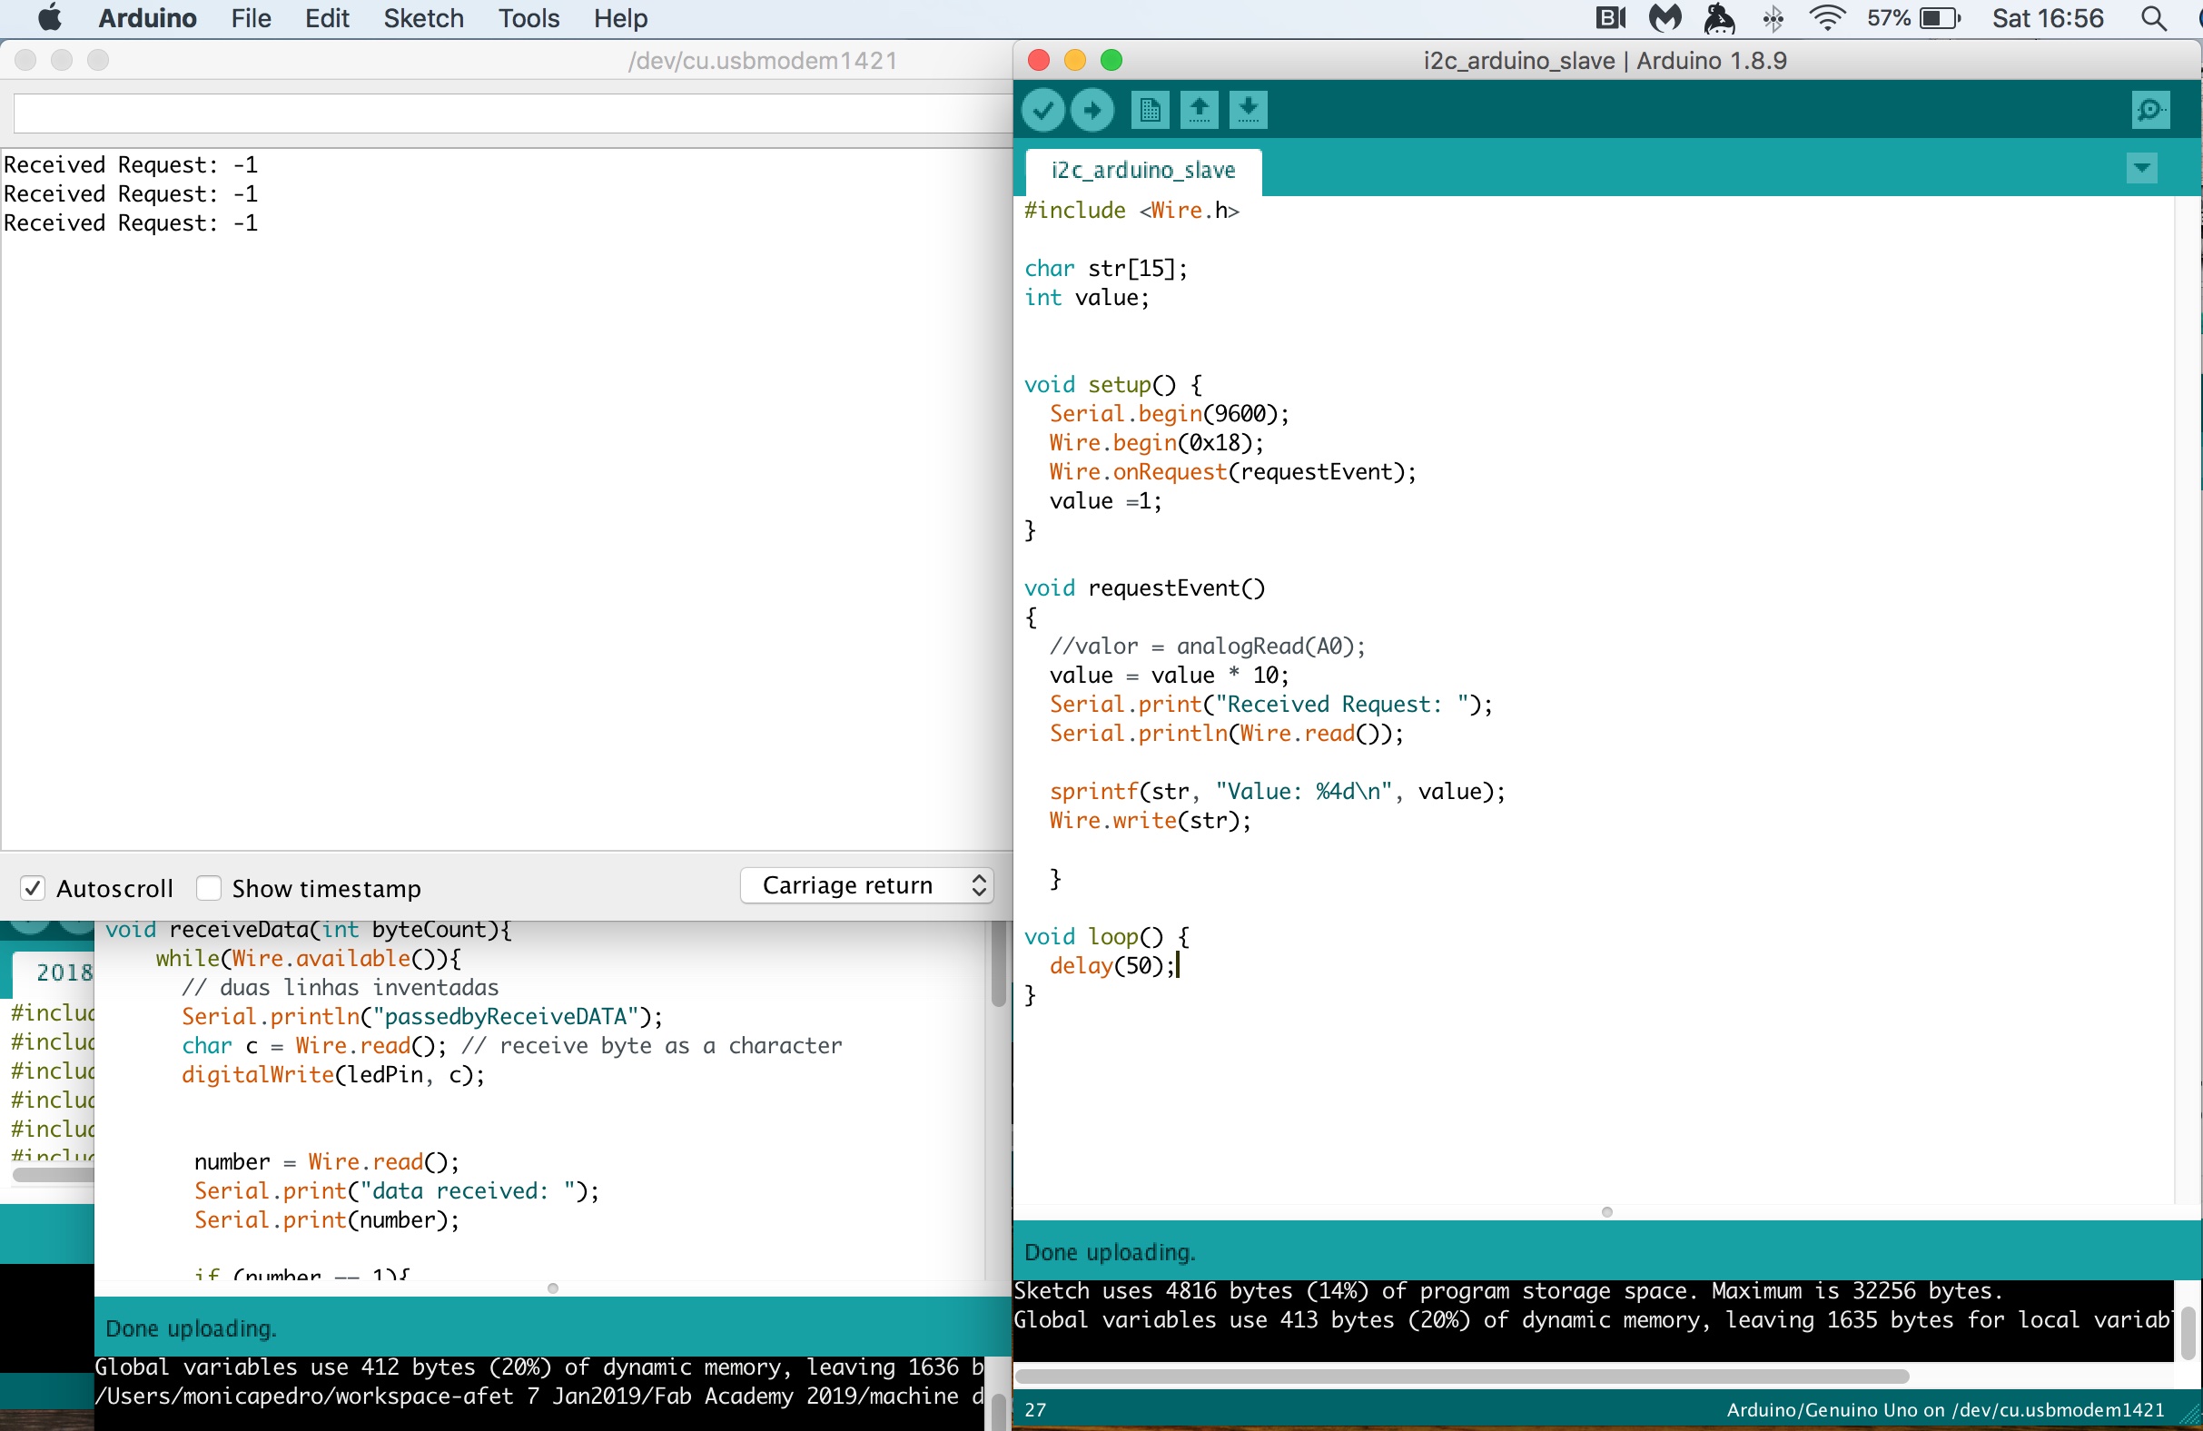This screenshot has width=2203, height=1431.
Task: Click the horizontal scrollbar in slave console
Action: click(x=1462, y=1377)
